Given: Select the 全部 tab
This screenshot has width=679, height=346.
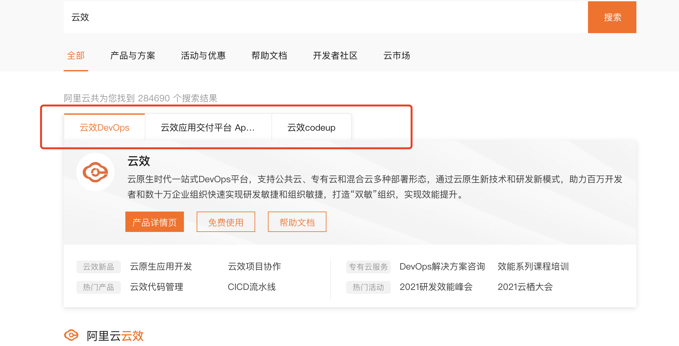Looking at the screenshot, I should [76, 56].
